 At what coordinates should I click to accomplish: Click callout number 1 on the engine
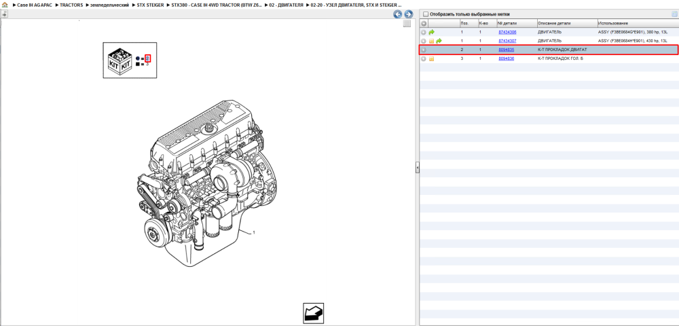click(254, 233)
